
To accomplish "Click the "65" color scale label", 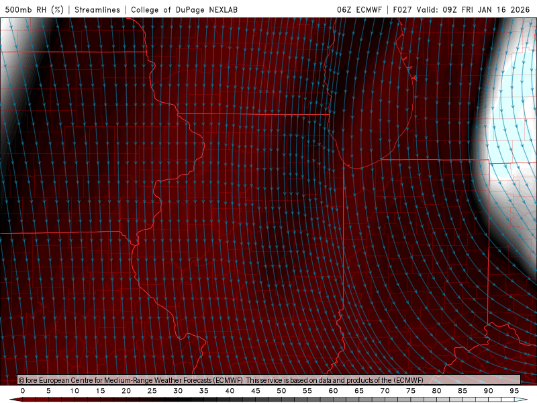I will click(359, 391).
